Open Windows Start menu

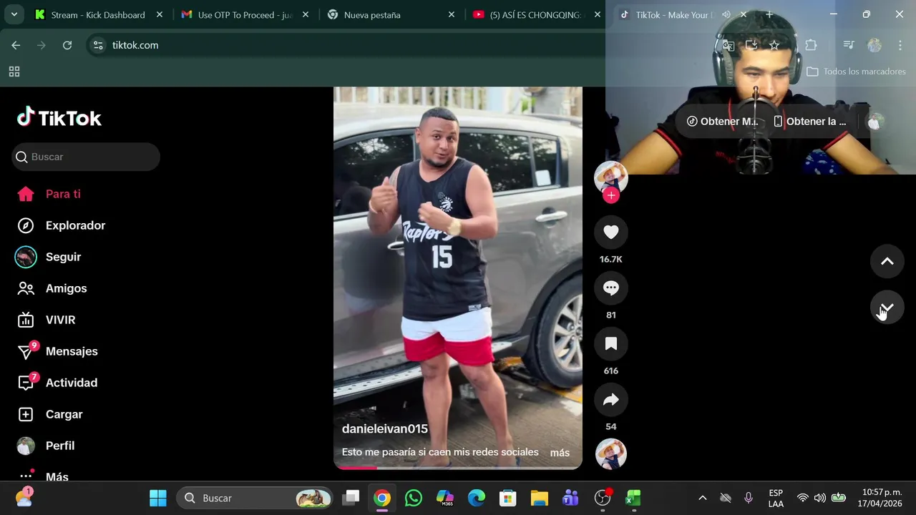tap(158, 498)
